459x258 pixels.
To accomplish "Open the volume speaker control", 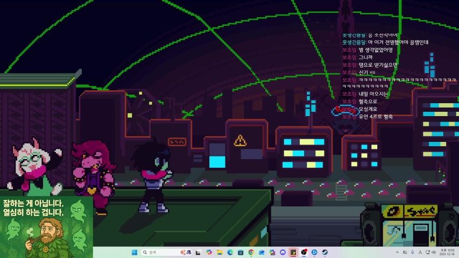I will [x=433, y=252].
